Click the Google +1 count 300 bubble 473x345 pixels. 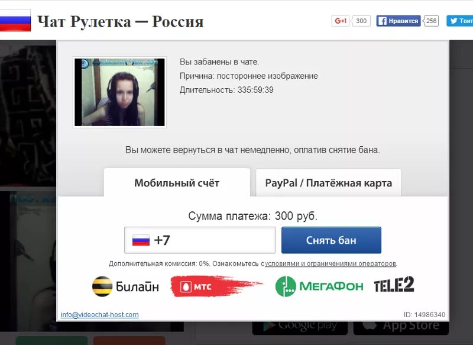tap(361, 21)
